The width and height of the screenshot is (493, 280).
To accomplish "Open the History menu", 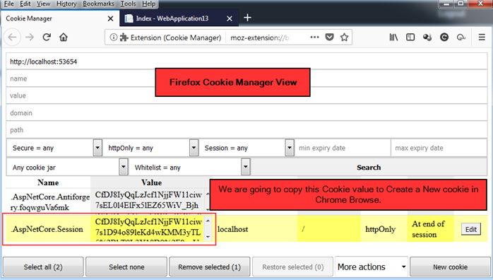I will tap(66, 4).
